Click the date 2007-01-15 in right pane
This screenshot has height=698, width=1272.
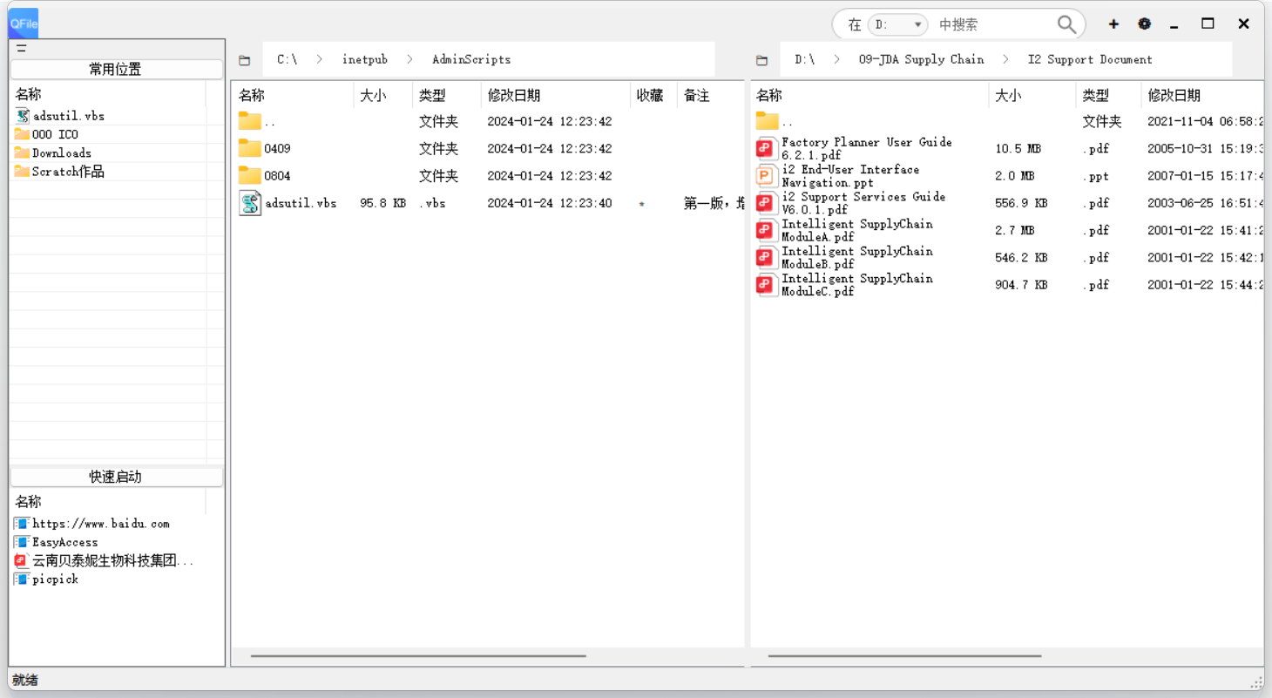point(1205,176)
